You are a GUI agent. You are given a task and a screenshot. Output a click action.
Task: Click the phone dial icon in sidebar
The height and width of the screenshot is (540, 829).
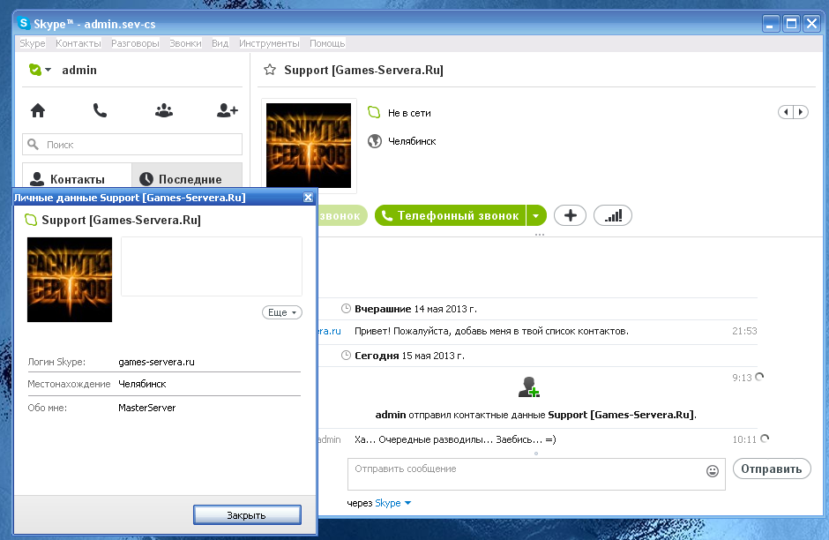[100, 110]
